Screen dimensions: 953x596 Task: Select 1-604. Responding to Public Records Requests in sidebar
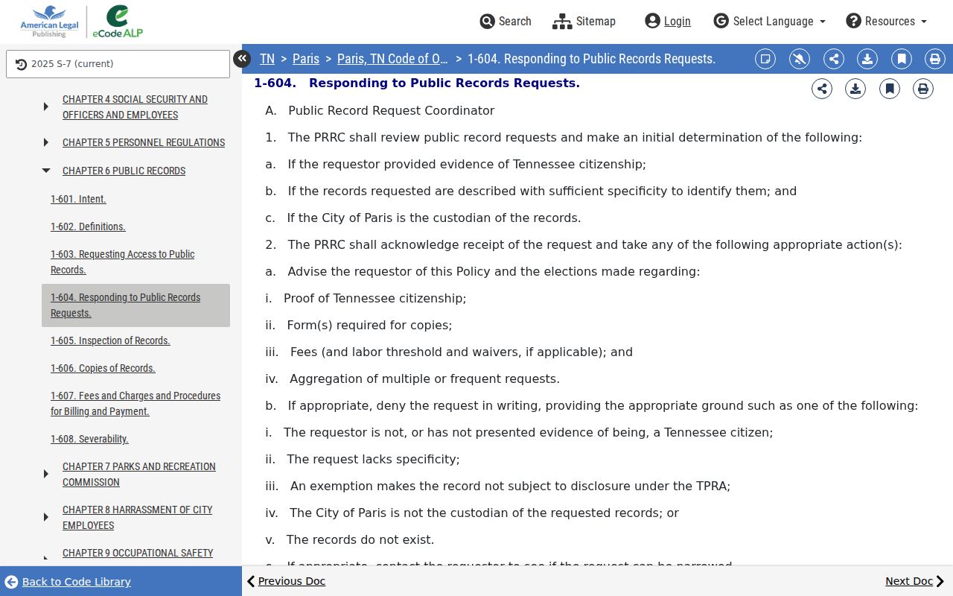(x=136, y=305)
